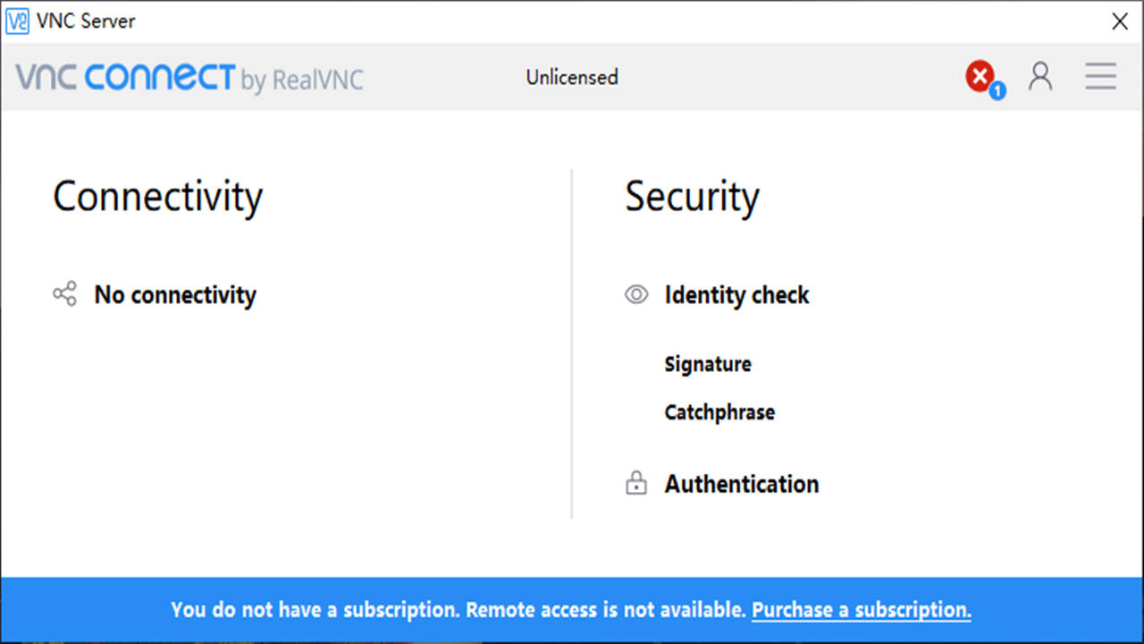The height and width of the screenshot is (644, 1144).
Task: Click the red error status icon
Action: [x=980, y=76]
